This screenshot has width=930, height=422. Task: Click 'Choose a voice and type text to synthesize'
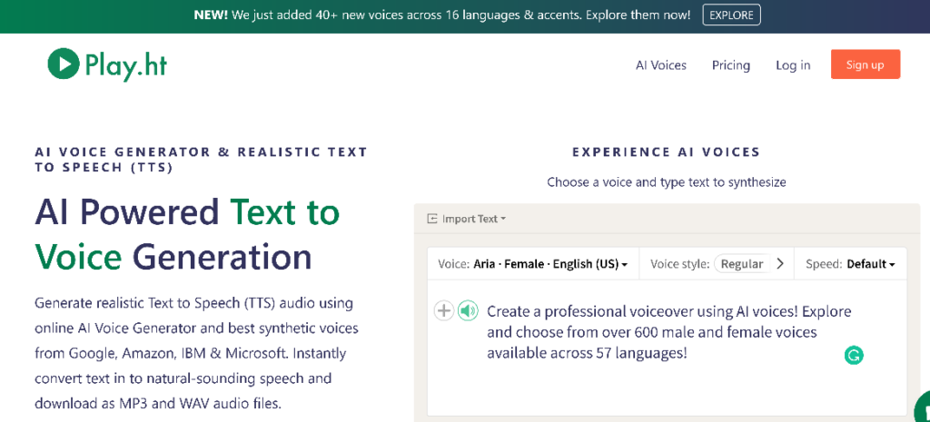pos(666,182)
